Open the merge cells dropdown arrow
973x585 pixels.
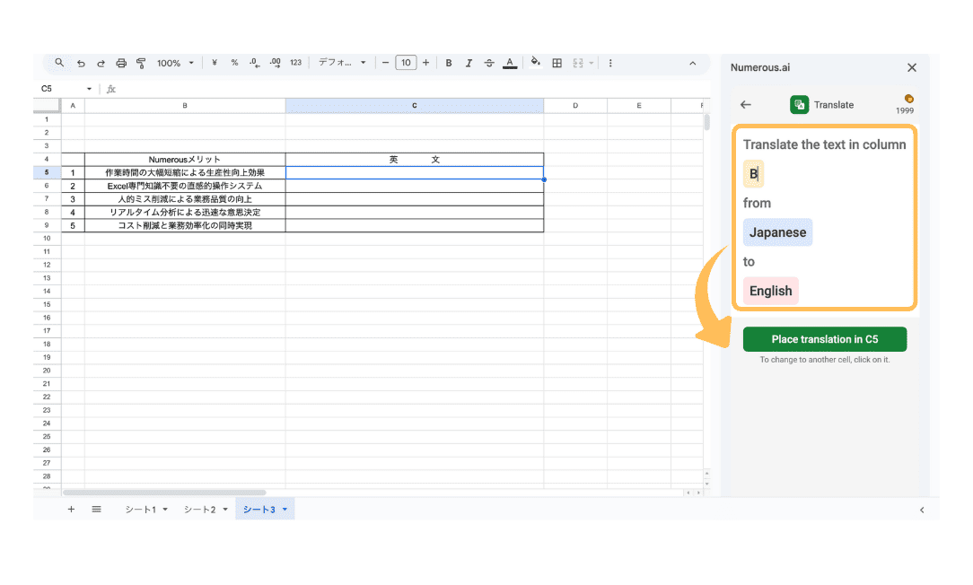coord(592,64)
